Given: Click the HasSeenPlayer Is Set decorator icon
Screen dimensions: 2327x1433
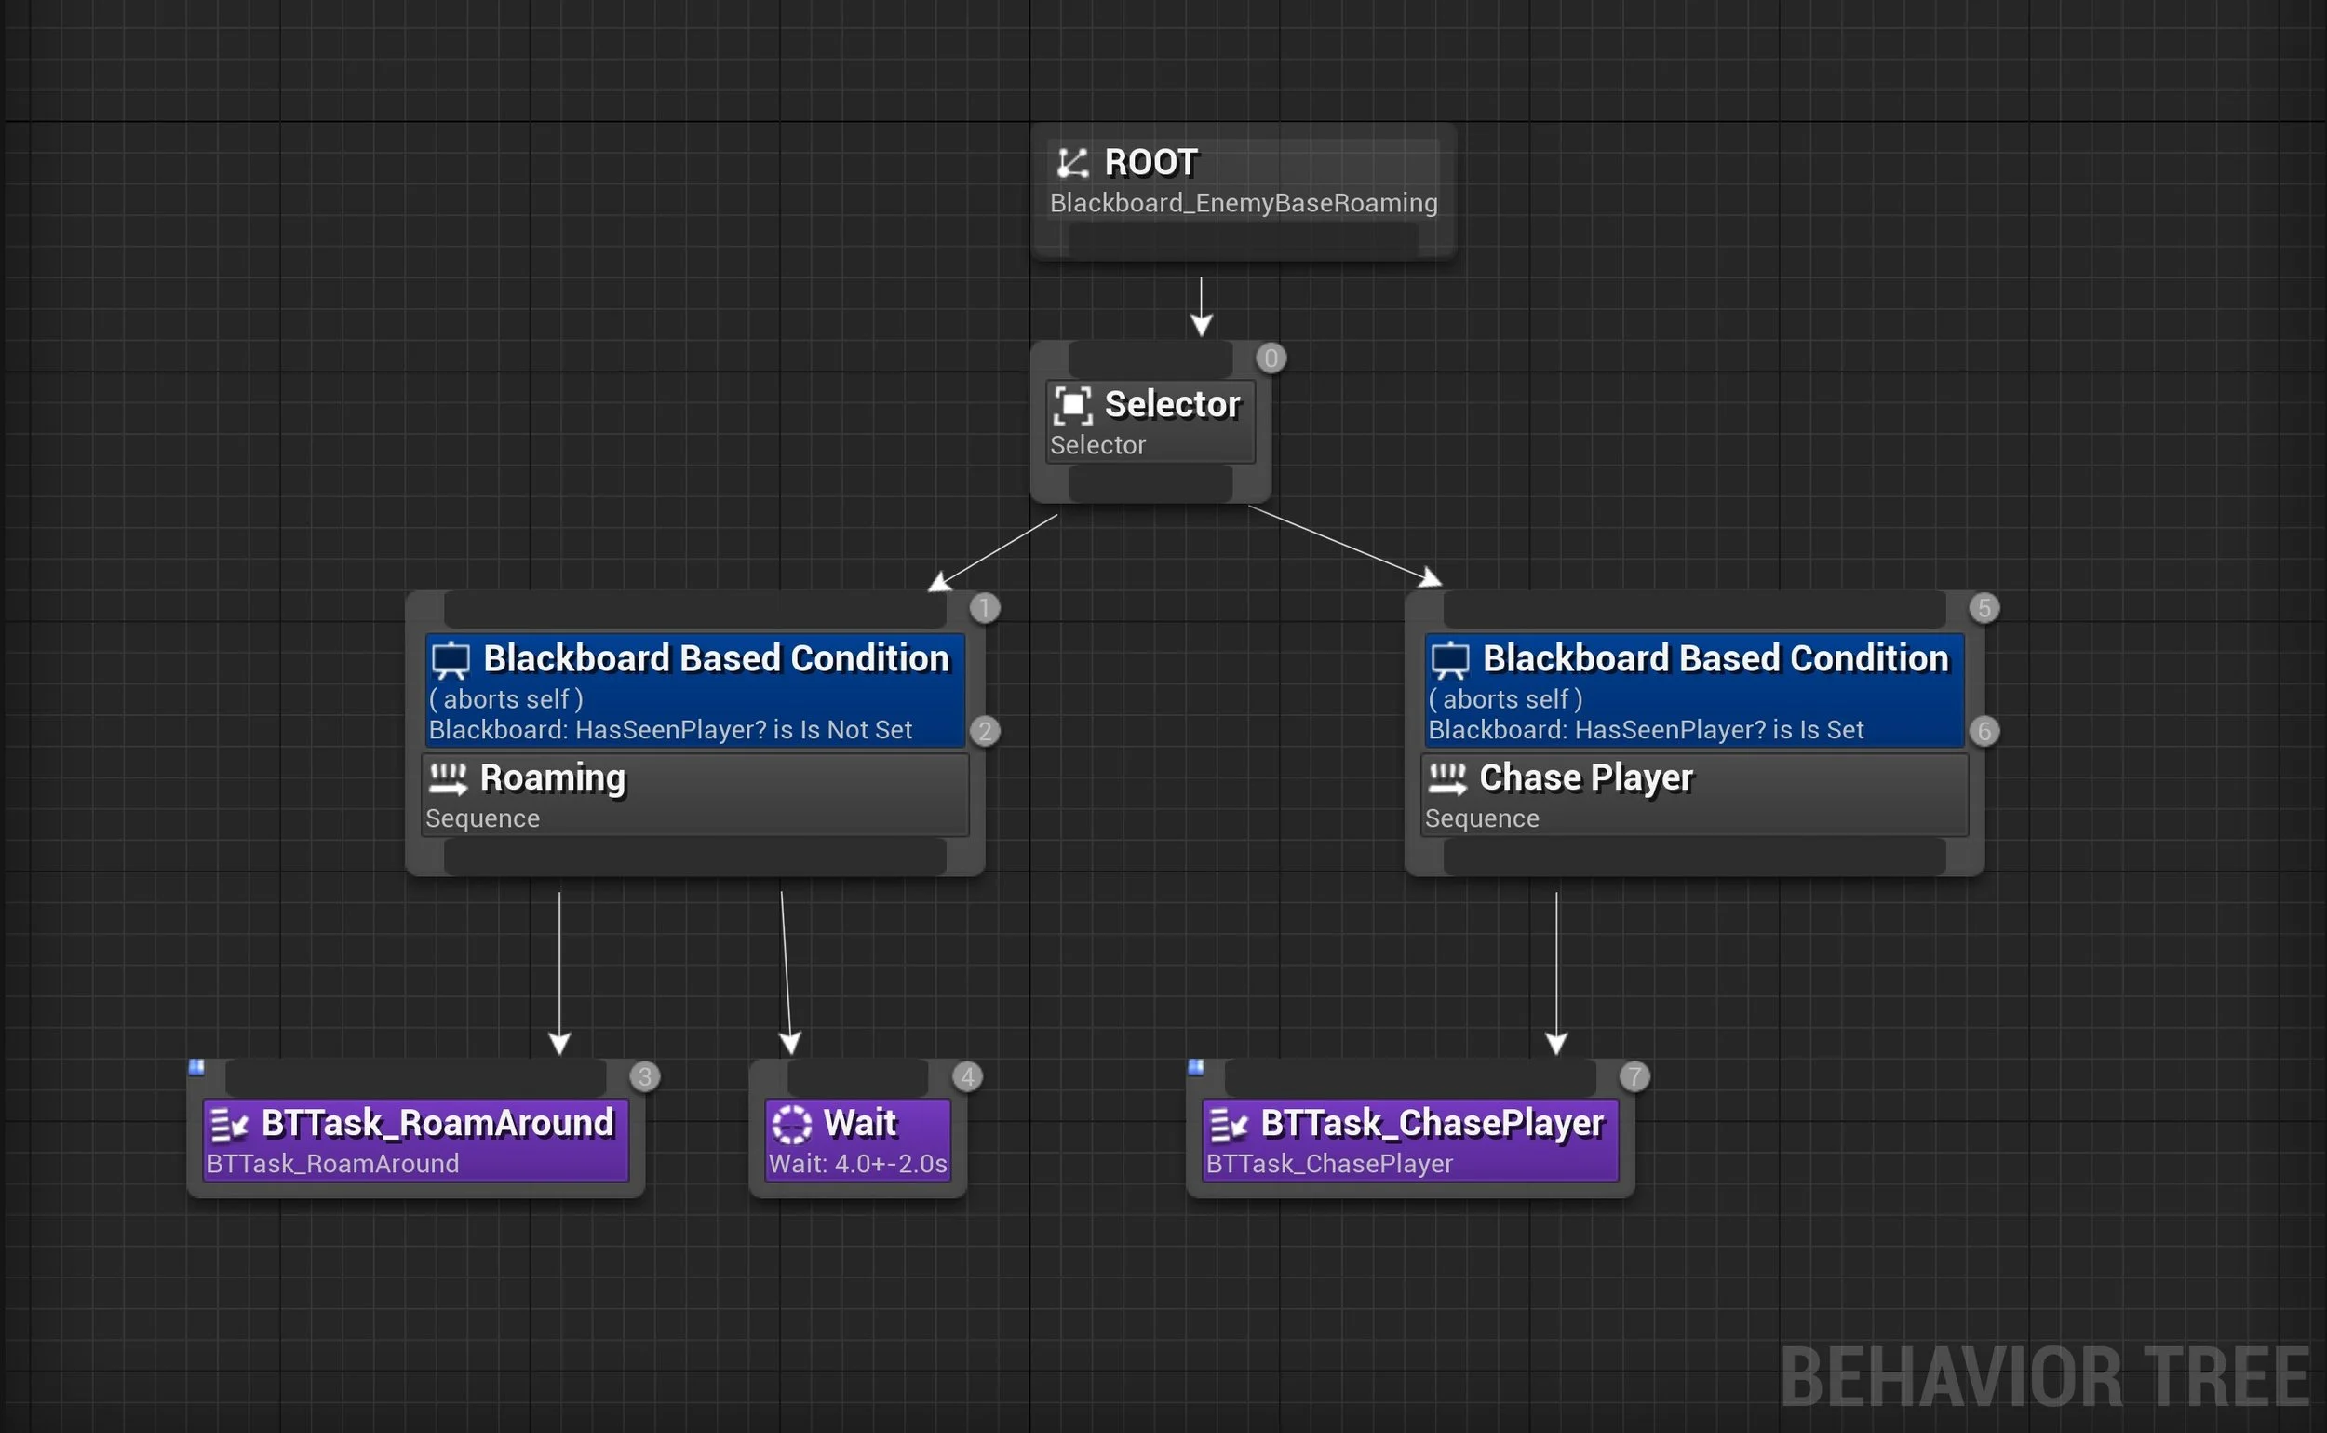Looking at the screenshot, I should (x=1449, y=660).
